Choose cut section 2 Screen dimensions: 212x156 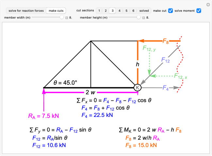pyautogui.click(x=106, y=11)
